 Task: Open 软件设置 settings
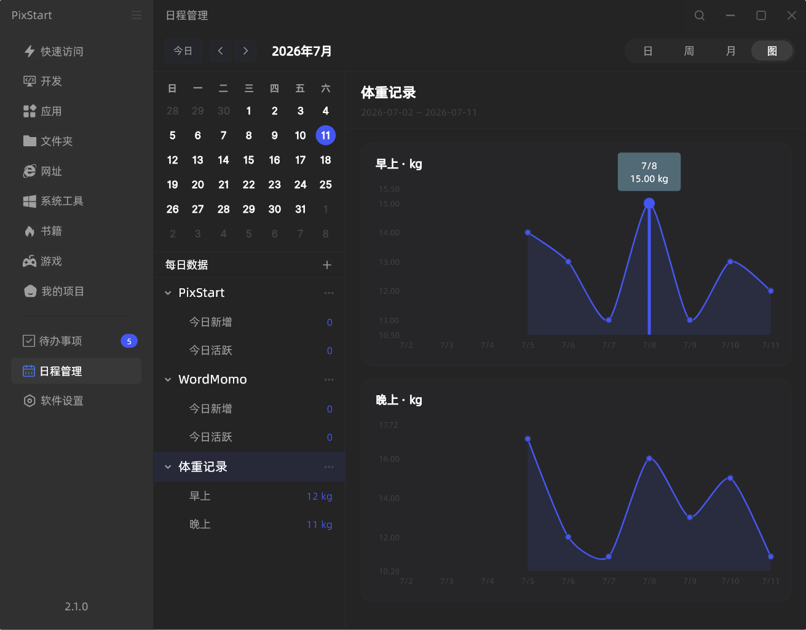coord(76,401)
